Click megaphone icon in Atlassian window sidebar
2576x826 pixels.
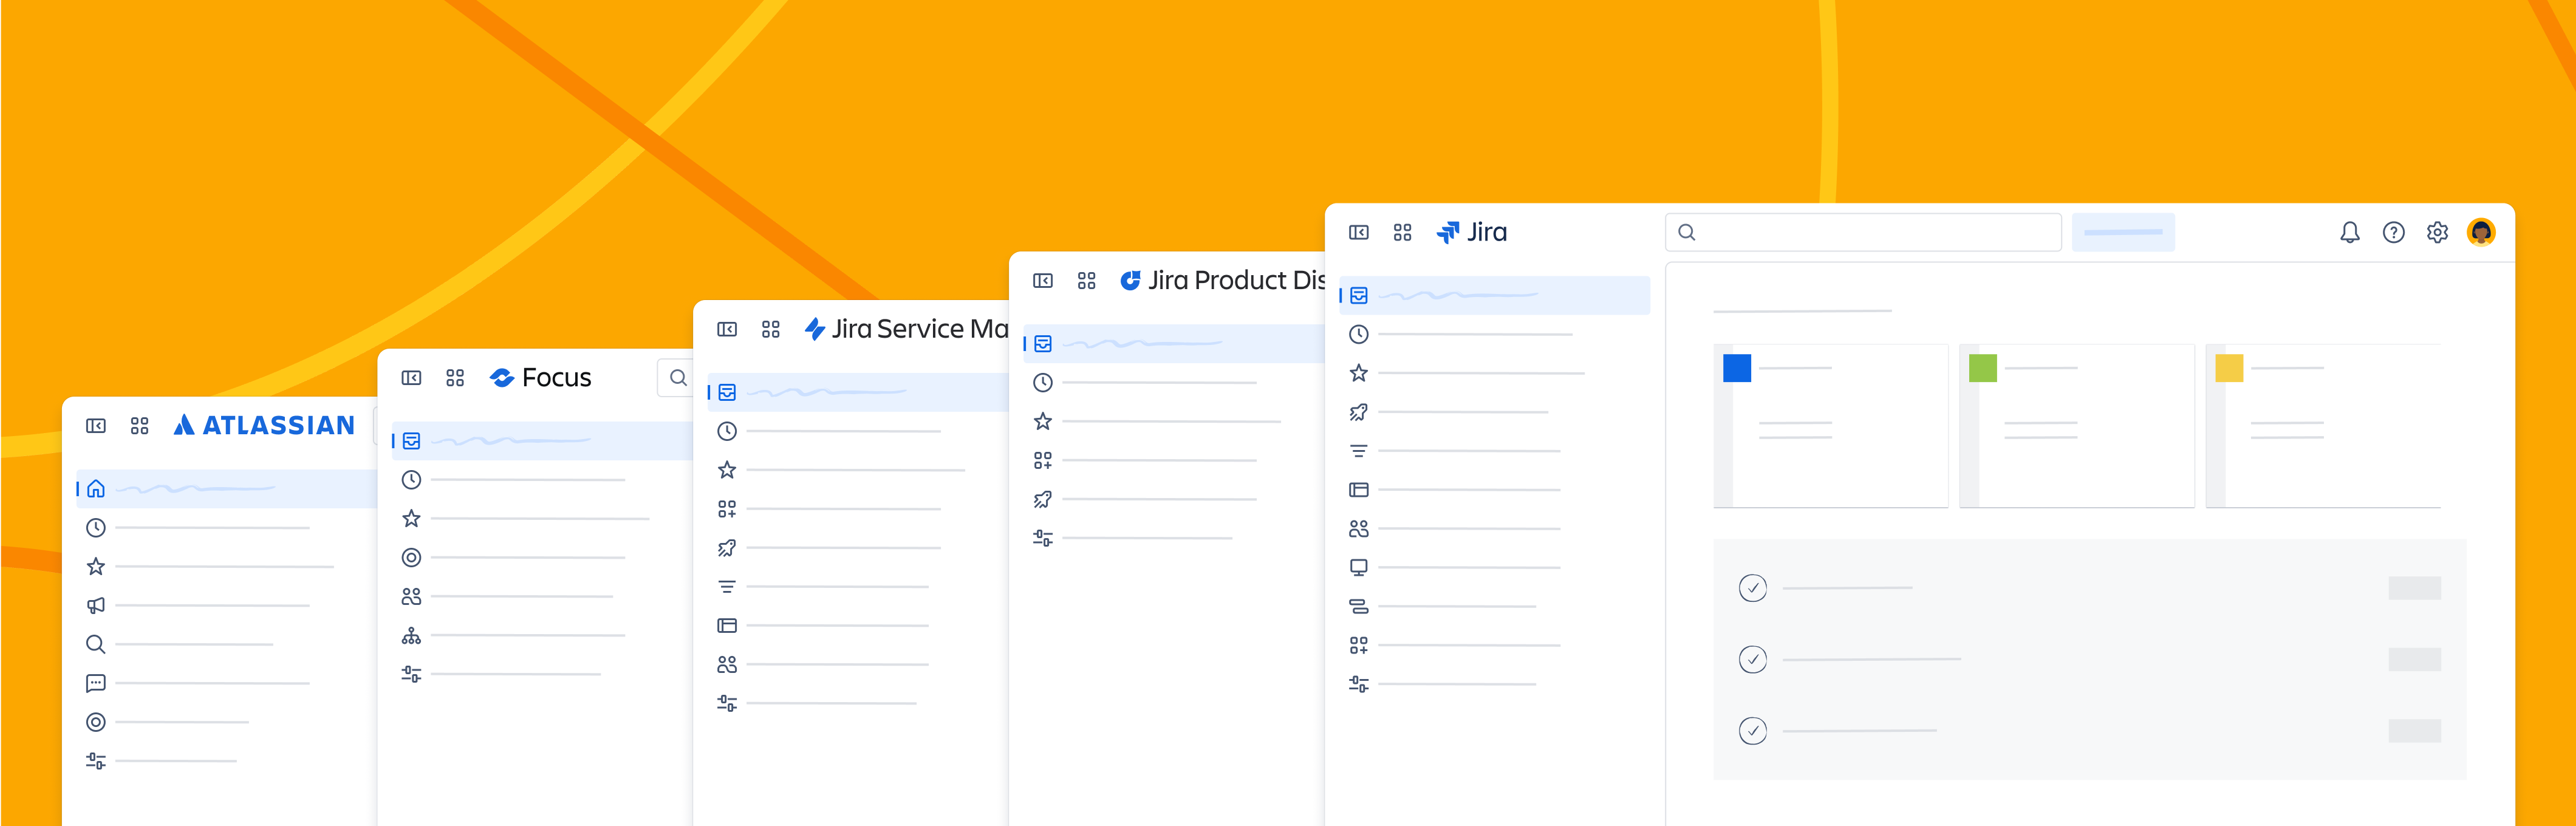[95, 605]
